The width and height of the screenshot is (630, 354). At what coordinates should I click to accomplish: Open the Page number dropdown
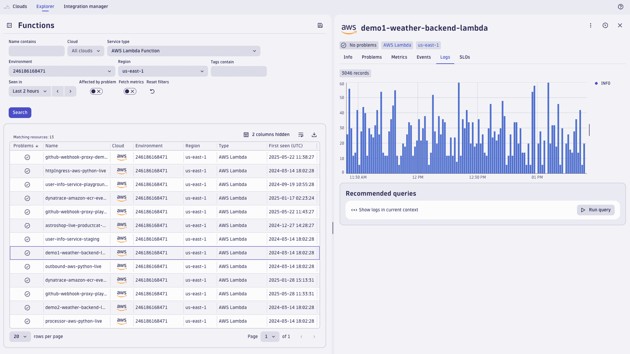pos(269,337)
